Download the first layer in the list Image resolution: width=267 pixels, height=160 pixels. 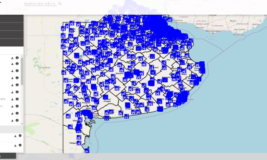pyautogui.click(x=12, y=58)
